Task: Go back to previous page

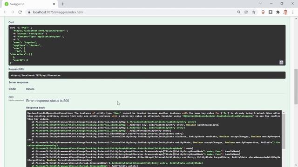Action: 5,12
